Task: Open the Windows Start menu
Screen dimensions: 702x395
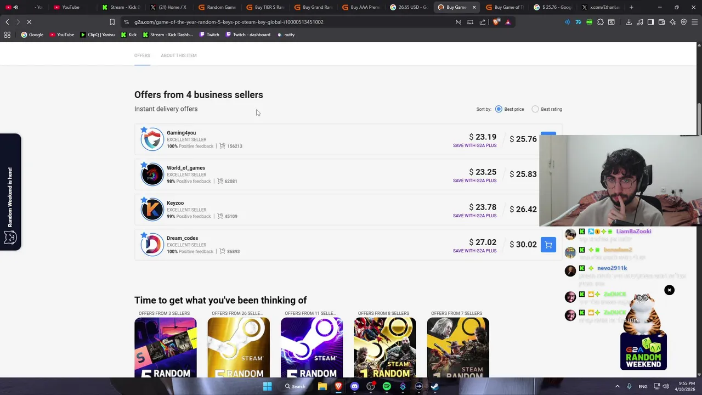Action: click(267, 386)
